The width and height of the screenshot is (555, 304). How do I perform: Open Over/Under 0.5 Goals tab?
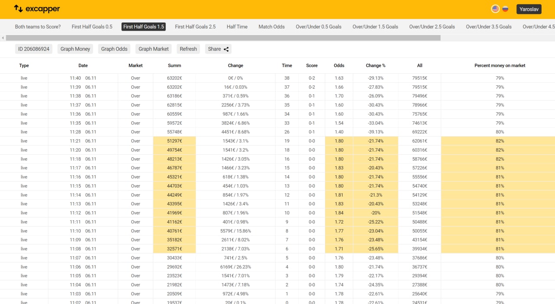(x=319, y=27)
